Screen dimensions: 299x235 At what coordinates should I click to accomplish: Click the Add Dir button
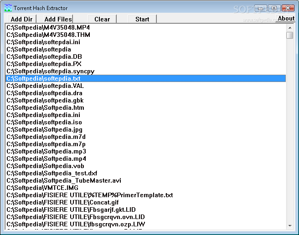22,19
